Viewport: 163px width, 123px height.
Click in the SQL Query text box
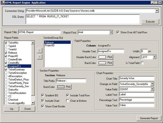click(x=83, y=19)
